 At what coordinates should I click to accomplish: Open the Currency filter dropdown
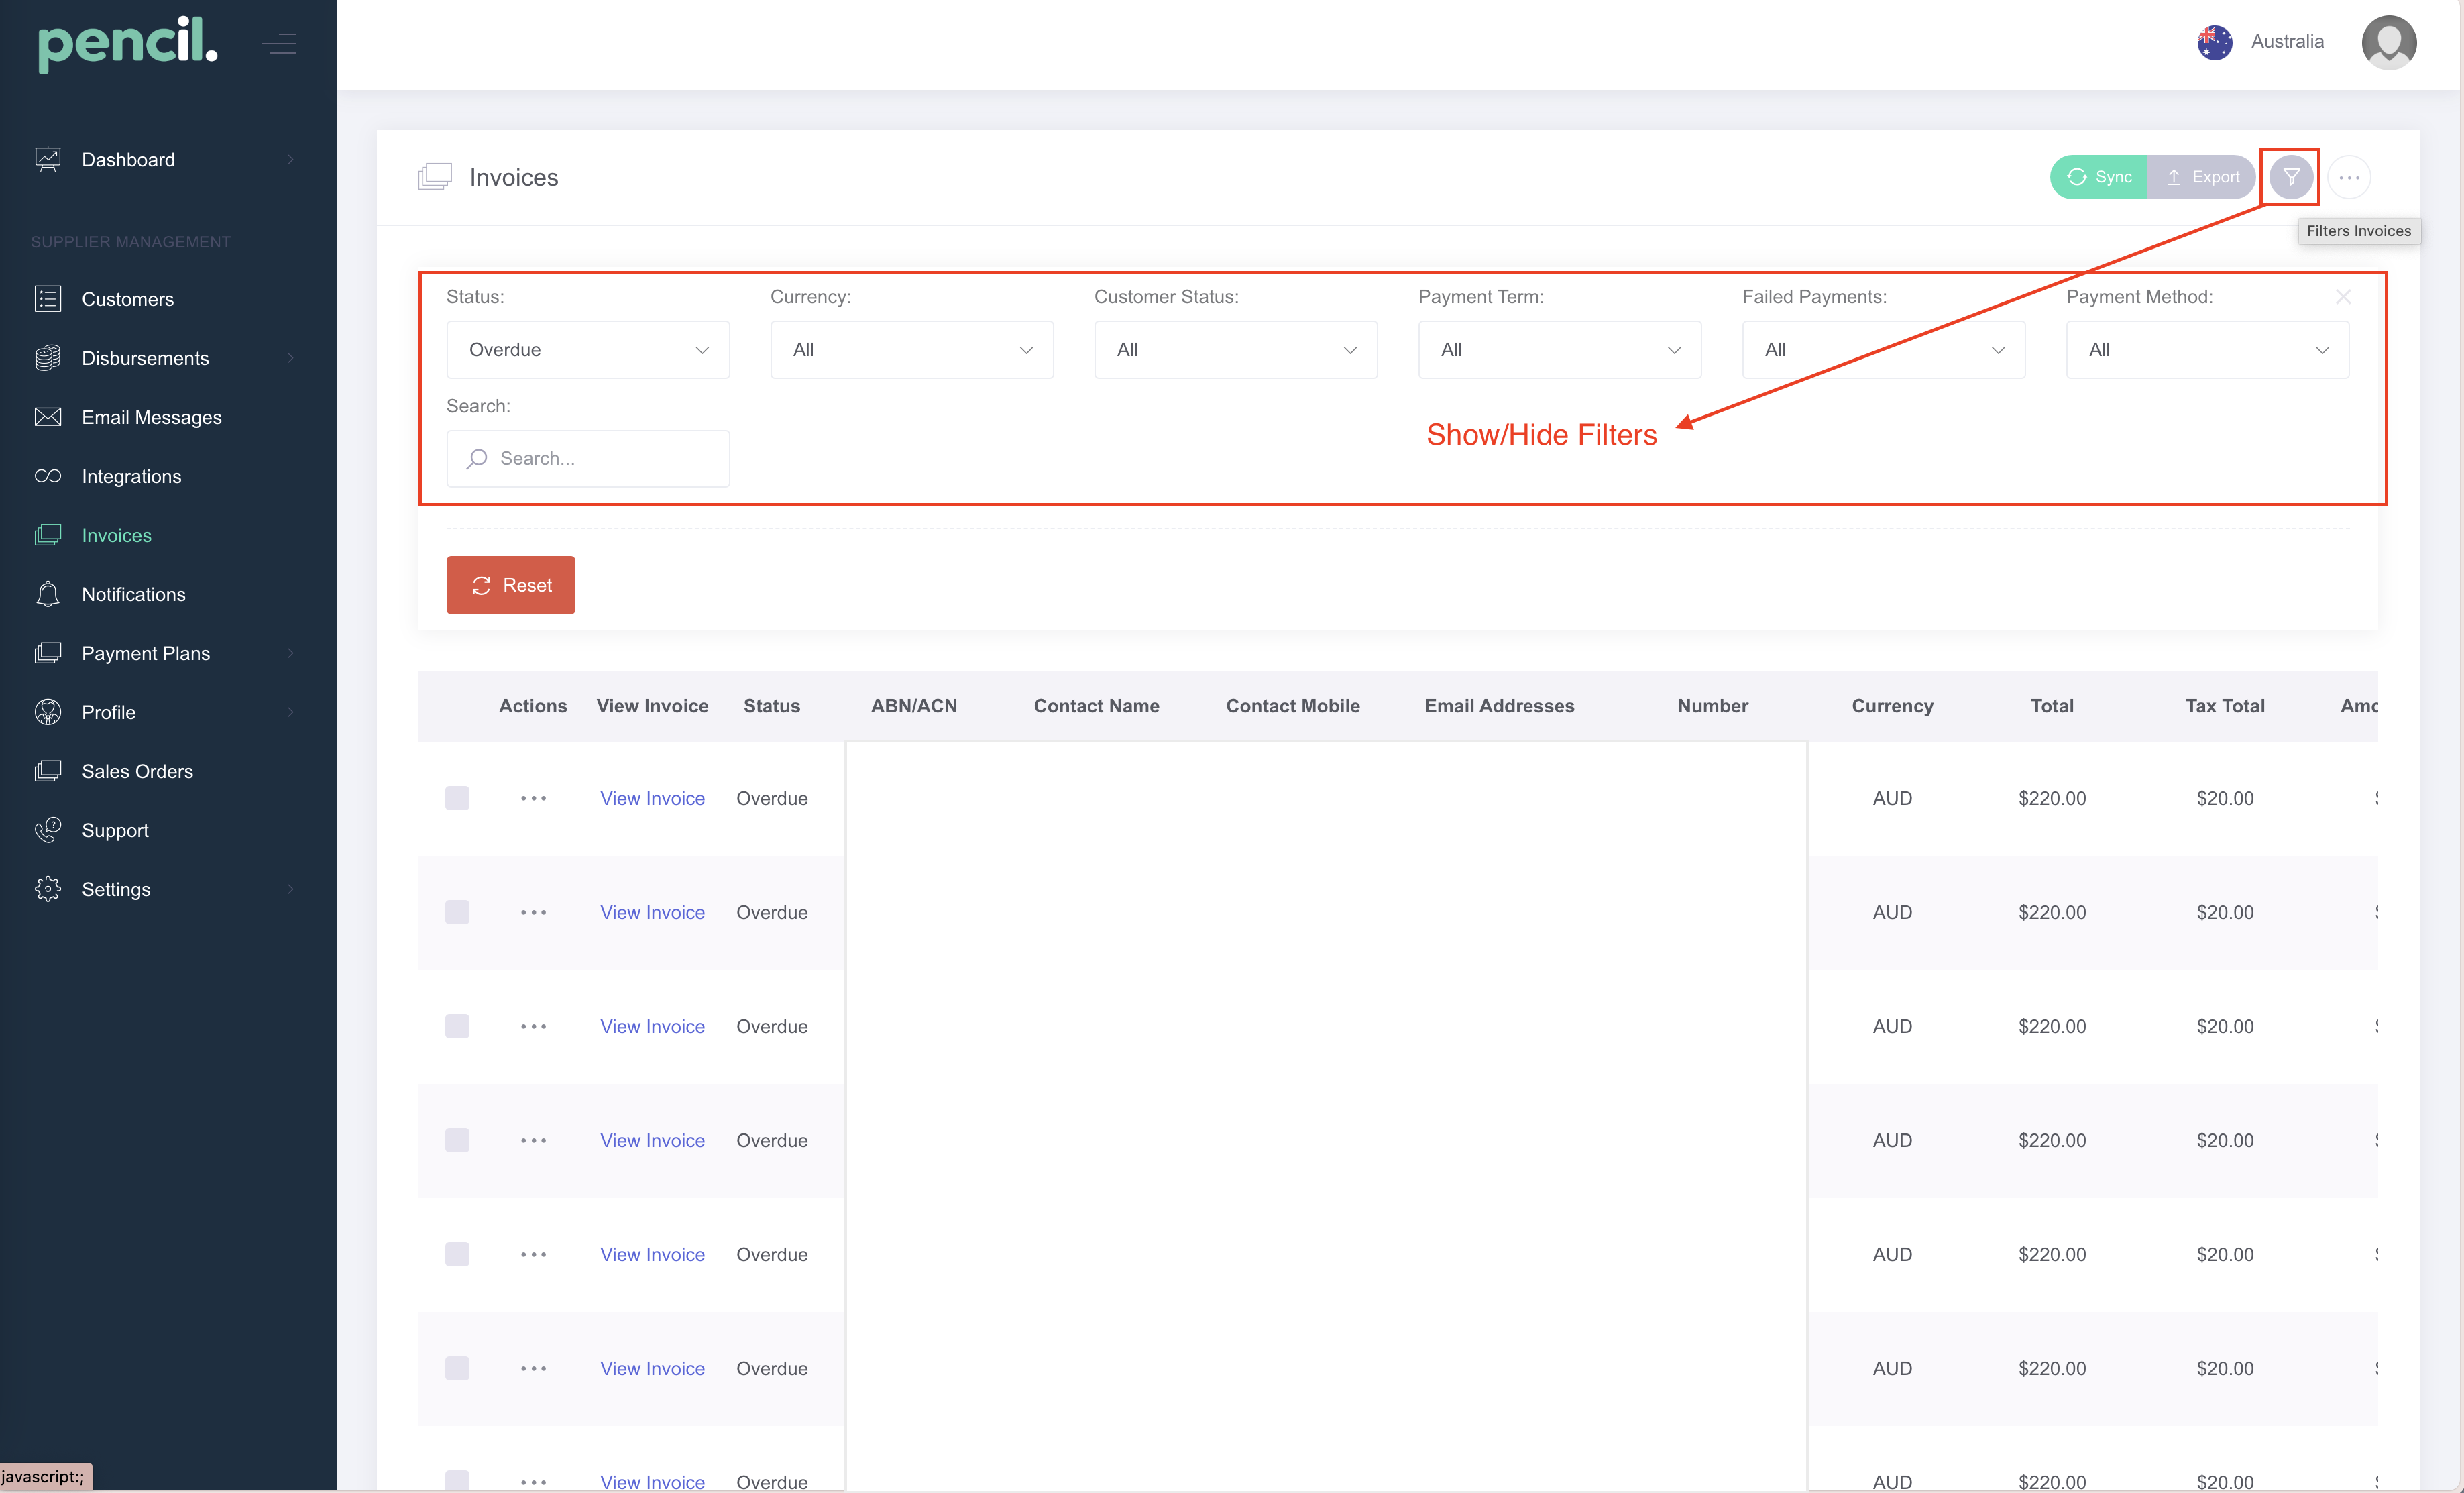pyautogui.click(x=912, y=349)
